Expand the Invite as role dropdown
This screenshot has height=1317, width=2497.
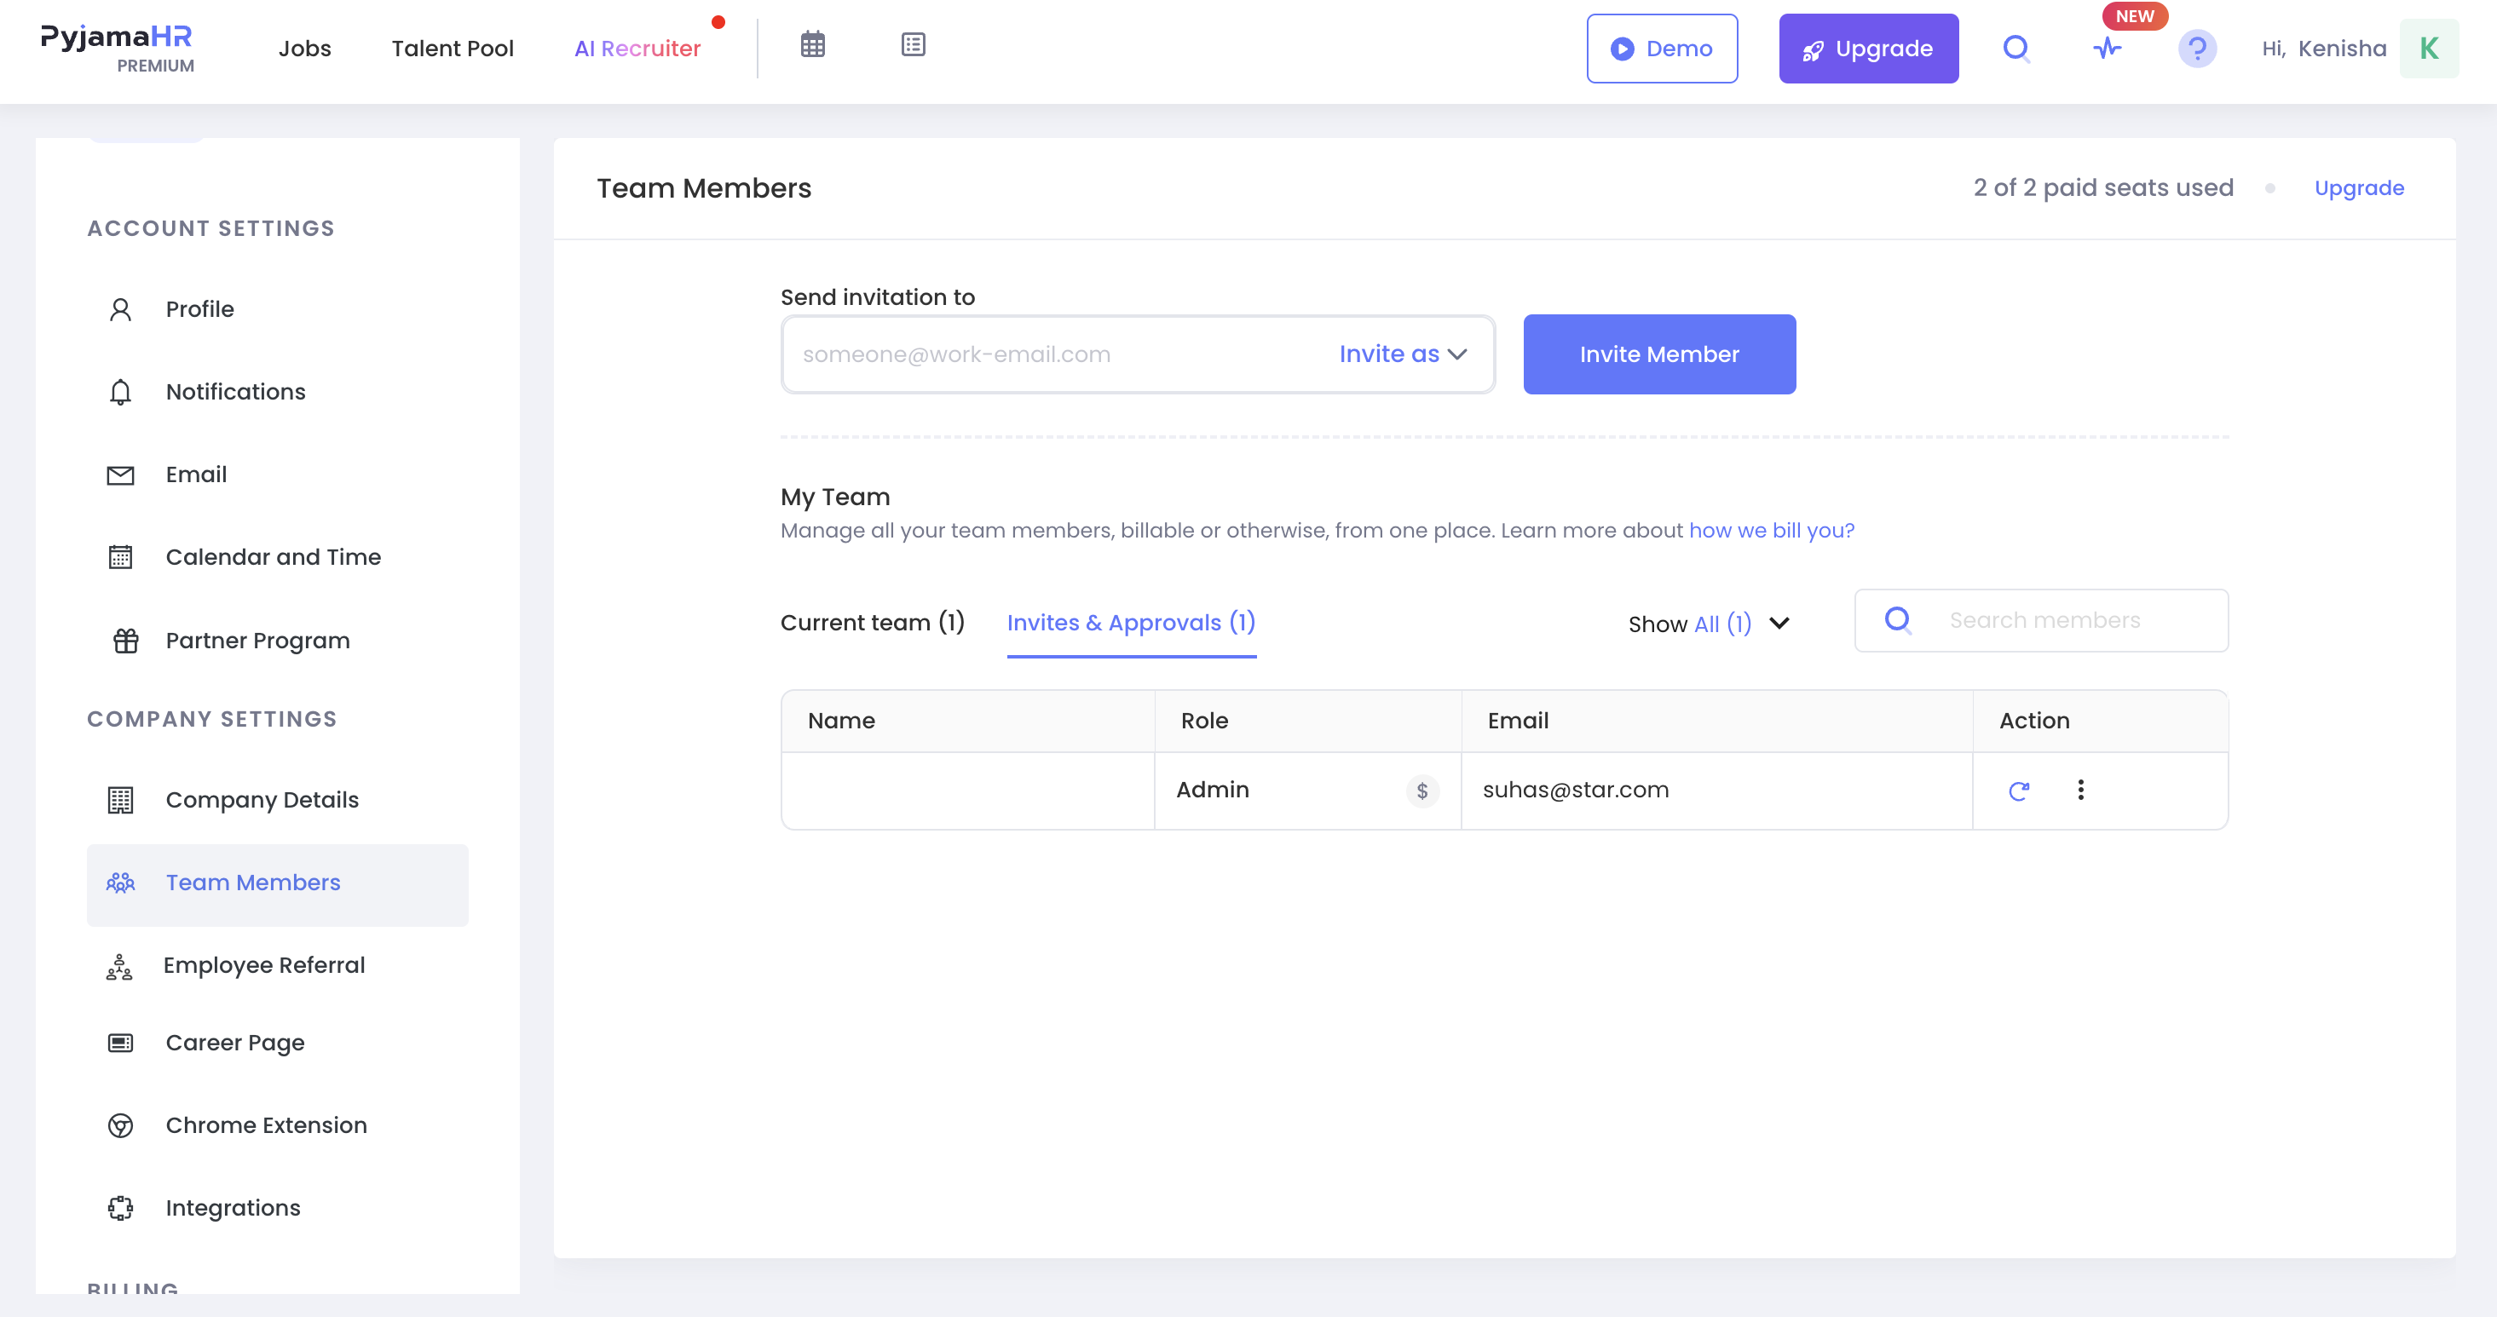click(x=1403, y=354)
